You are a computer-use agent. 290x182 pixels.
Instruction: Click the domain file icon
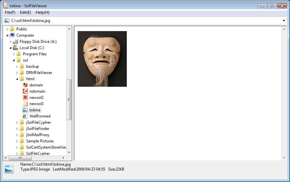click(x=25, y=85)
